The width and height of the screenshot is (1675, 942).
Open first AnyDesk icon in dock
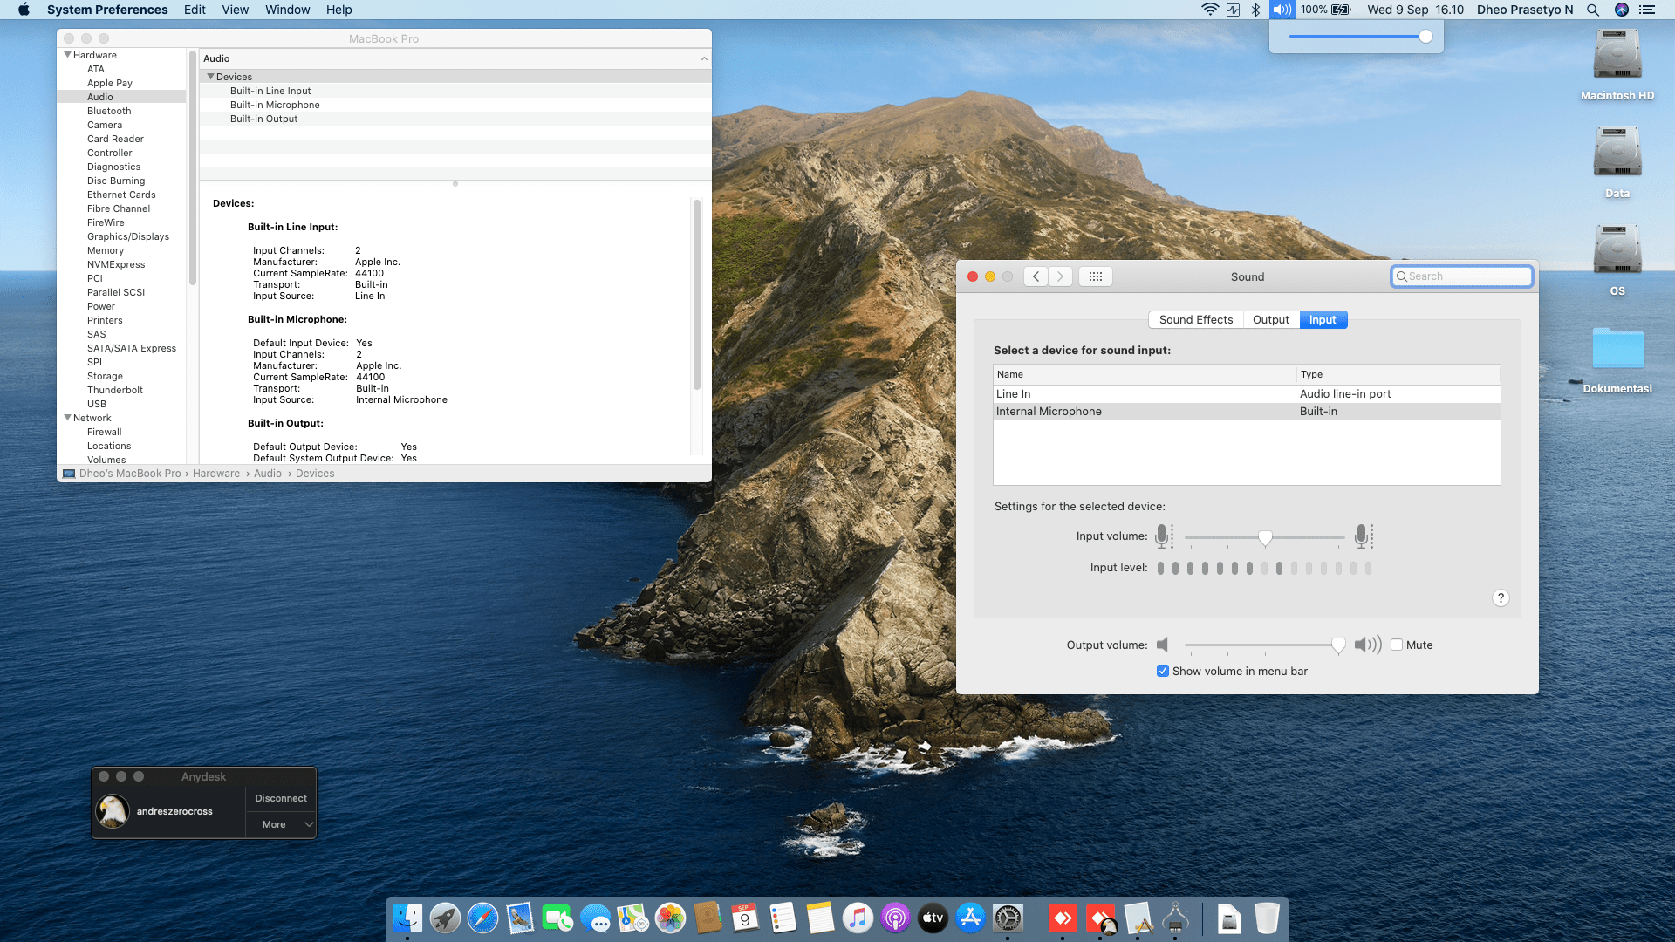pyautogui.click(x=1063, y=918)
